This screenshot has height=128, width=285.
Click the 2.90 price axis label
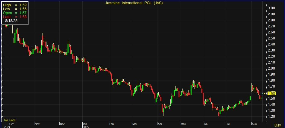[271, 14]
